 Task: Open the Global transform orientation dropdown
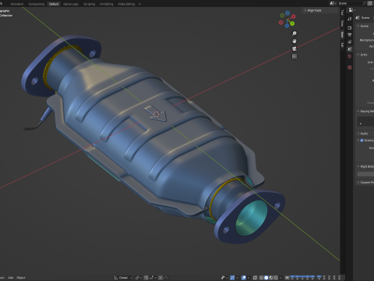tap(123, 278)
